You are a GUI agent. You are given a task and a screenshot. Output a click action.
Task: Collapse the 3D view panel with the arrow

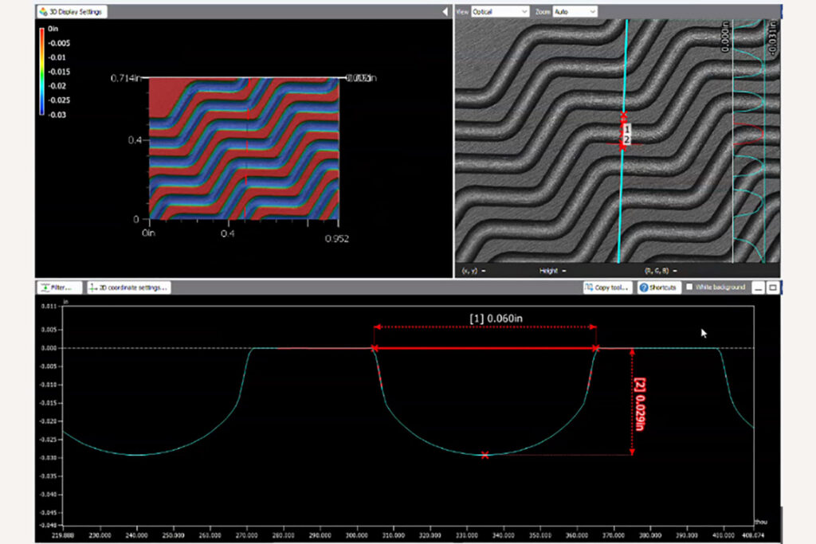pyautogui.click(x=445, y=11)
